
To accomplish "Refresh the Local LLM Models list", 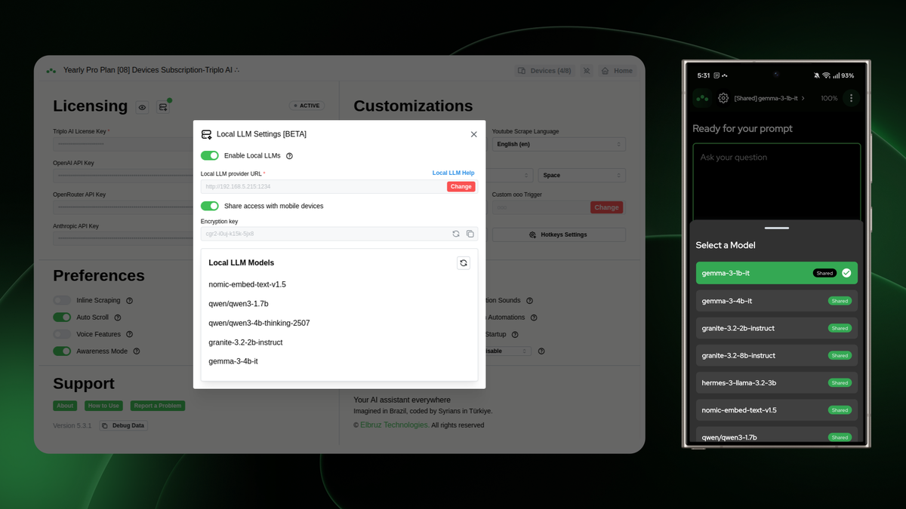I will (x=463, y=262).
